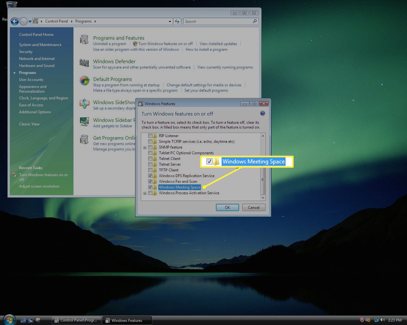Click Cancel in Windows Features dialog

click(x=254, y=208)
